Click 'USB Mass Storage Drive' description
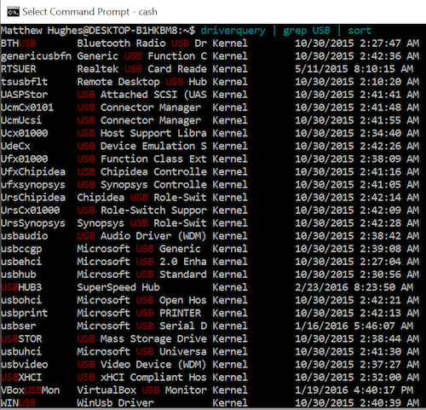The width and height of the screenshot is (426, 410). (141, 338)
